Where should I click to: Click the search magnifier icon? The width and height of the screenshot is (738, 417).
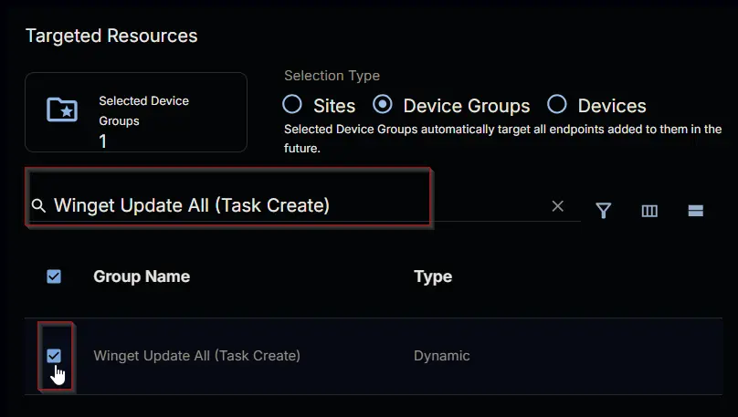(38, 205)
